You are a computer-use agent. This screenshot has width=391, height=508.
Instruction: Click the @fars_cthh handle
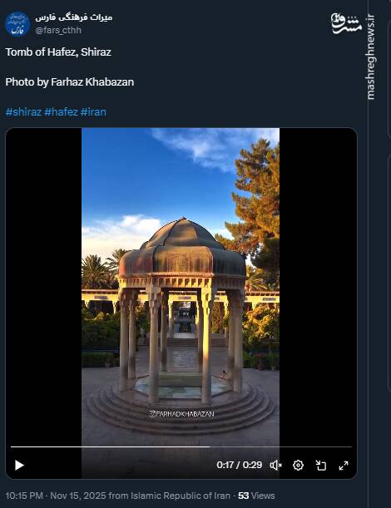coord(58,30)
